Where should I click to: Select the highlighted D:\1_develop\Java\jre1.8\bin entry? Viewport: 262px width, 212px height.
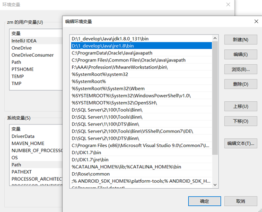141,46
